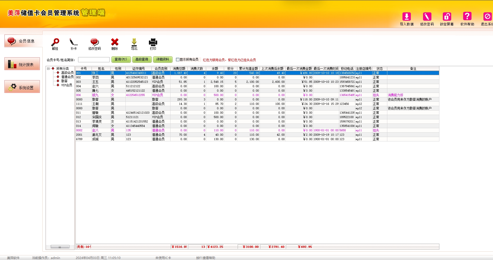Open 软件帮助 question mark icon
This screenshot has width=493, height=260.
(x=467, y=17)
